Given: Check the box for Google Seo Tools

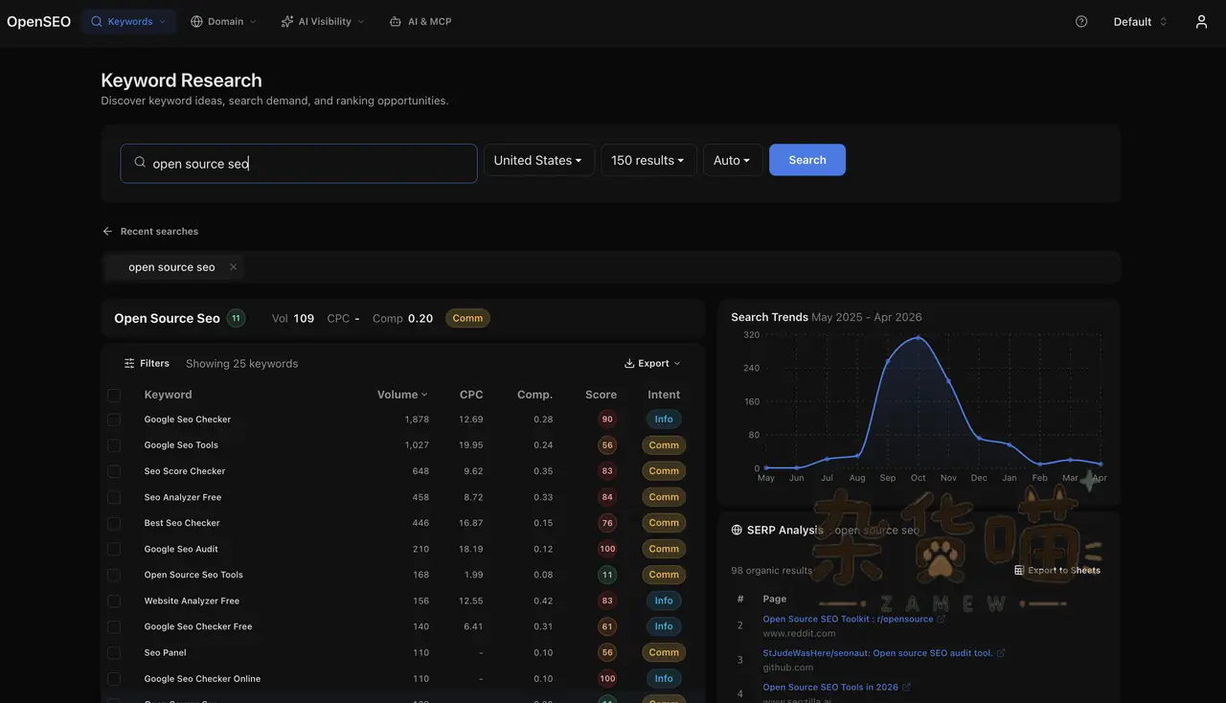Looking at the screenshot, I should click(x=114, y=445).
